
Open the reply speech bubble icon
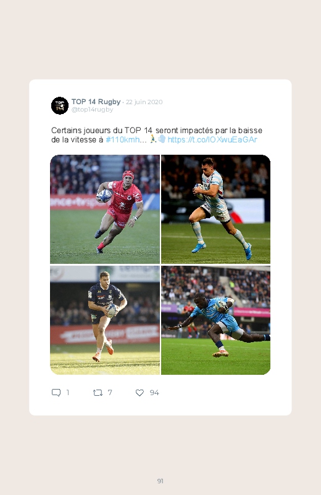pos(56,393)
